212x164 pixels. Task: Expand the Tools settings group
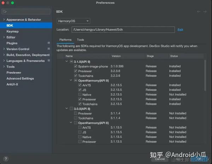point(4,66)
